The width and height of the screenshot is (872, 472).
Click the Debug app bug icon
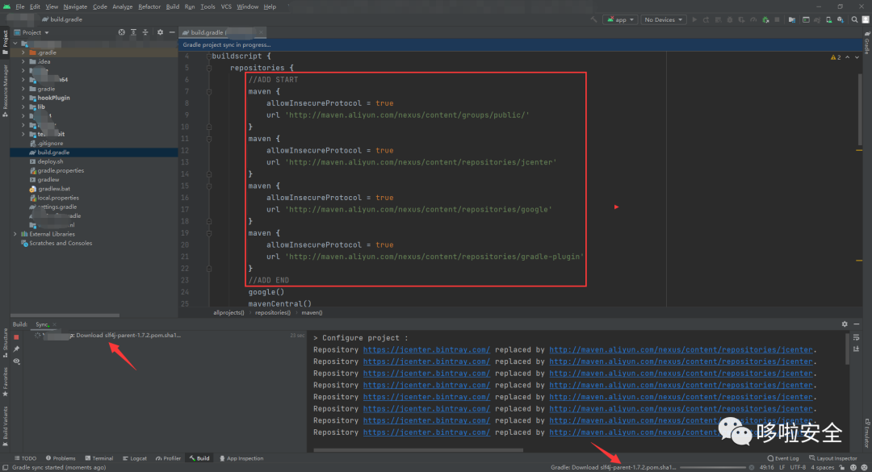tap(730, 19)
